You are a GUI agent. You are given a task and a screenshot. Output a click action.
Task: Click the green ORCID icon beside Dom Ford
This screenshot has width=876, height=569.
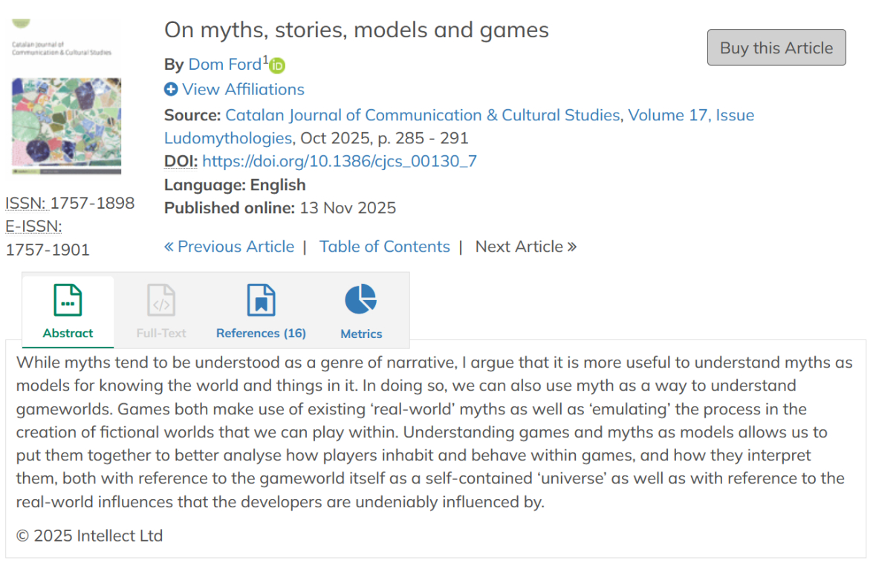coord(277,65)
